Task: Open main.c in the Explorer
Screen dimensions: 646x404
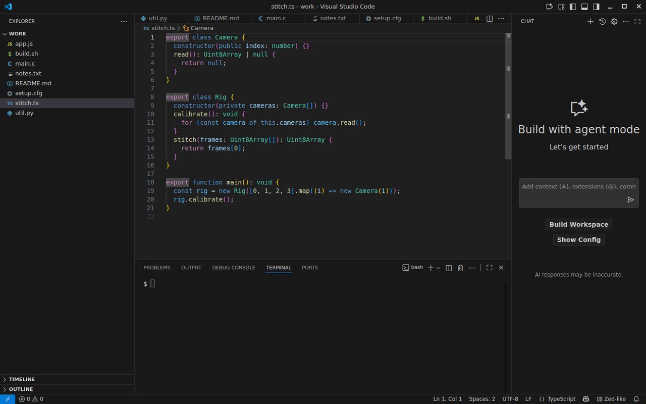Action: click(x=67, y=64)
